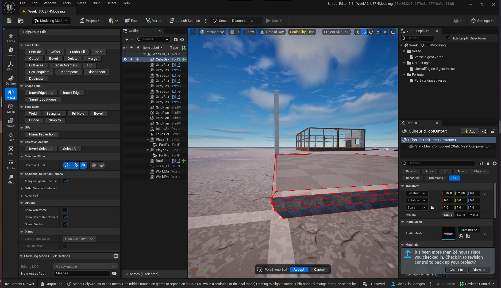The image size is (501, 288).
Task: Expand Ortho Viewport Behavior section
Action: [x=22, y=189]
